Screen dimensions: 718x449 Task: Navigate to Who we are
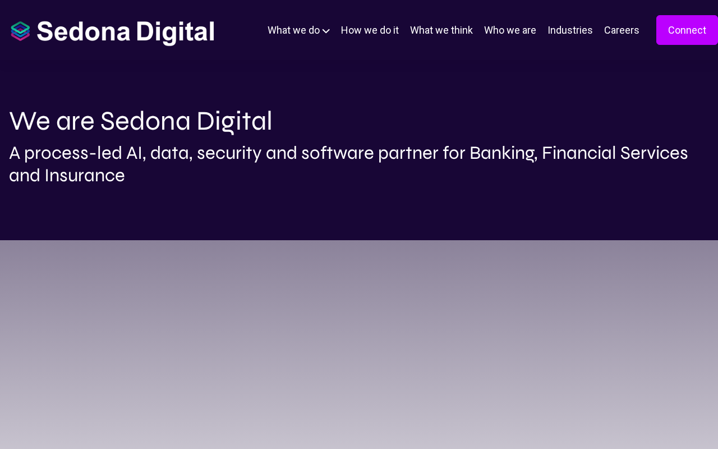(x=510, y=30)
